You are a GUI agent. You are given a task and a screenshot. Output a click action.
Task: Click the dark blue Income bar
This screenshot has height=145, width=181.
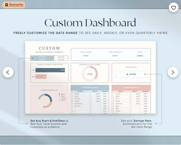coord(50,70)
